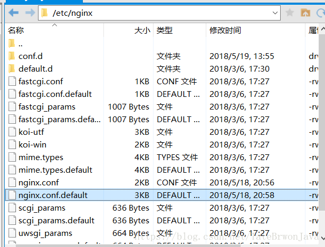
Task: Select the mime.types file name
Action: point(41,157)
